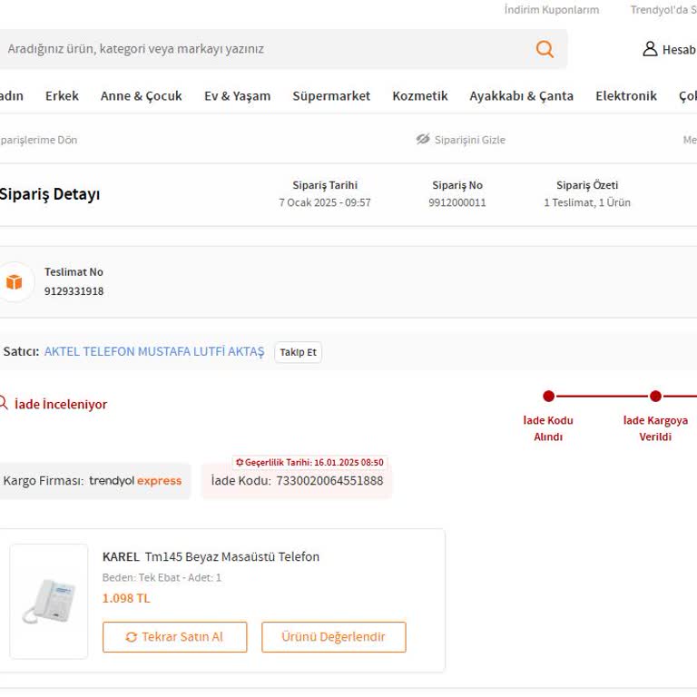Click the 'İade Kargoya Verildi' step marker
The image size is (697, 697).
pos(655,397)
